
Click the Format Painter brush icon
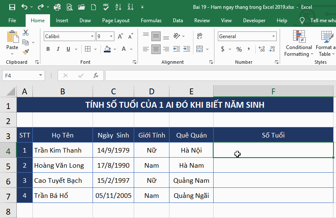pos(26,52)
